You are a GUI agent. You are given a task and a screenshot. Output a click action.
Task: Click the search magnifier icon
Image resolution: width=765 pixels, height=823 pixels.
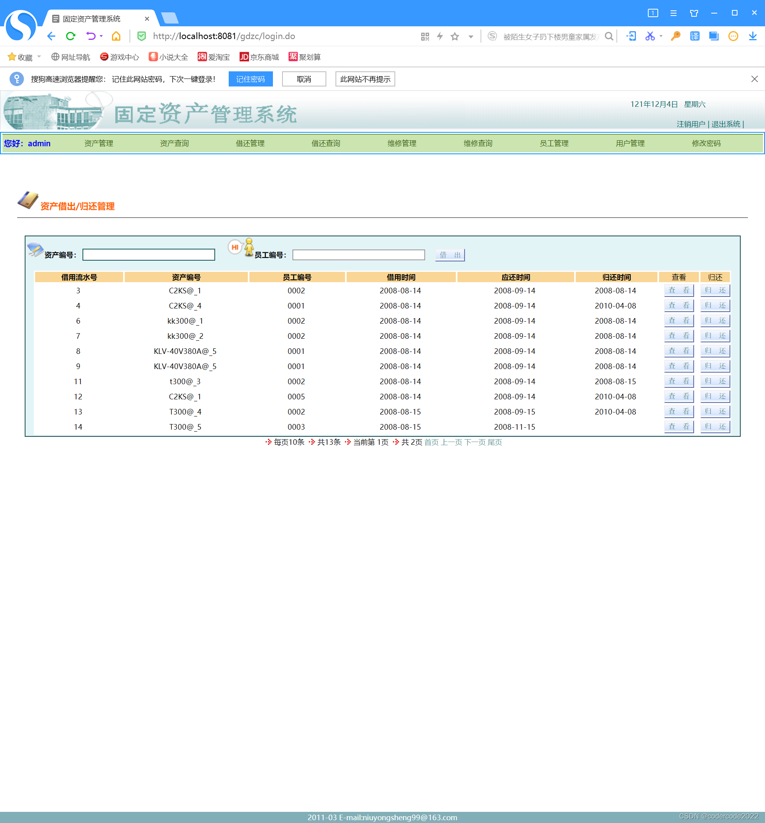tap(608, 36)
